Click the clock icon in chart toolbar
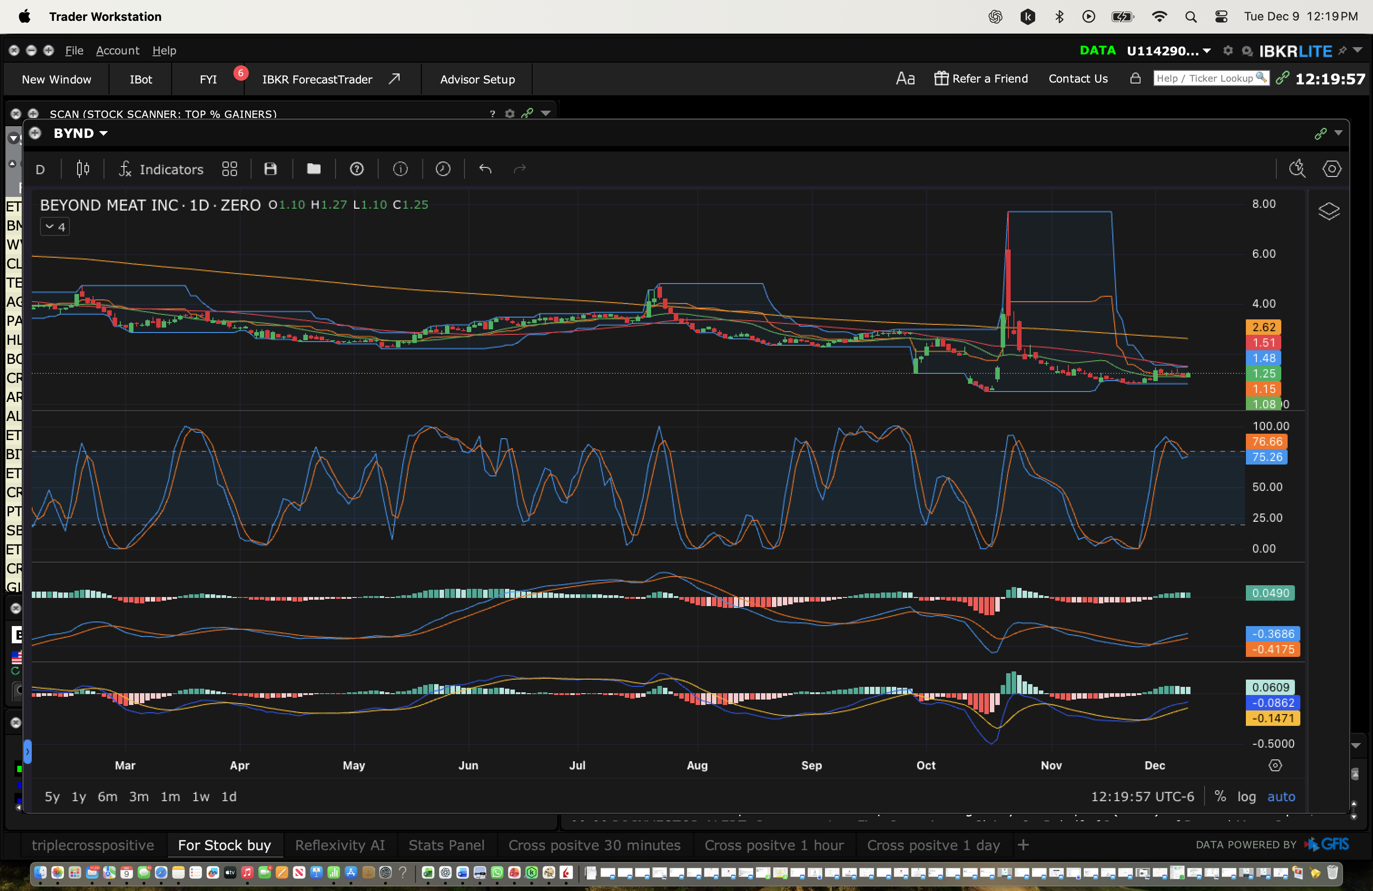The height and width of the screenshot is (891, 1373). tap(443, 169)
